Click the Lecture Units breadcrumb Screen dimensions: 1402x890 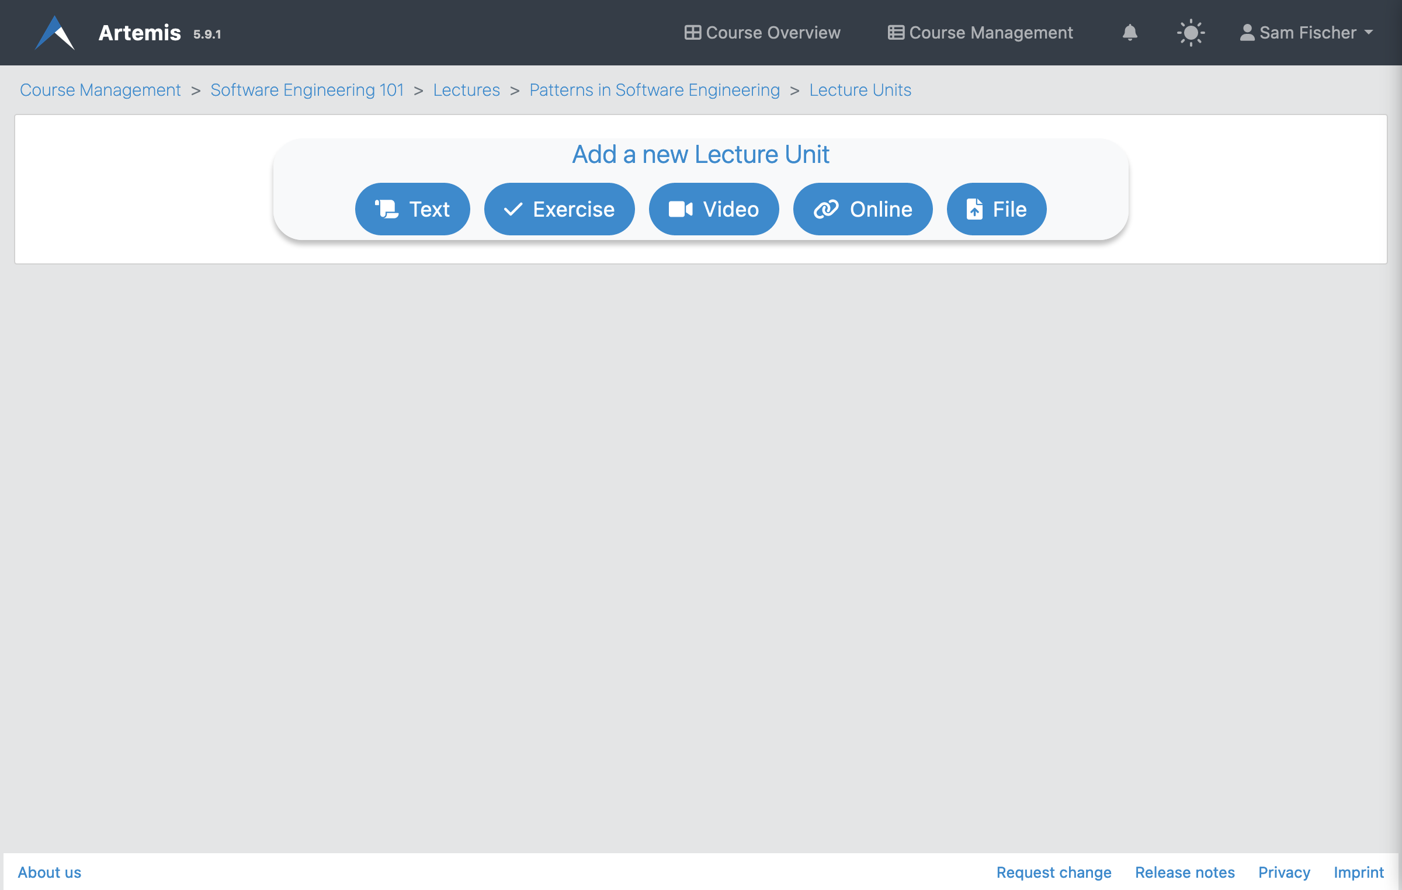tap(860, 90)
